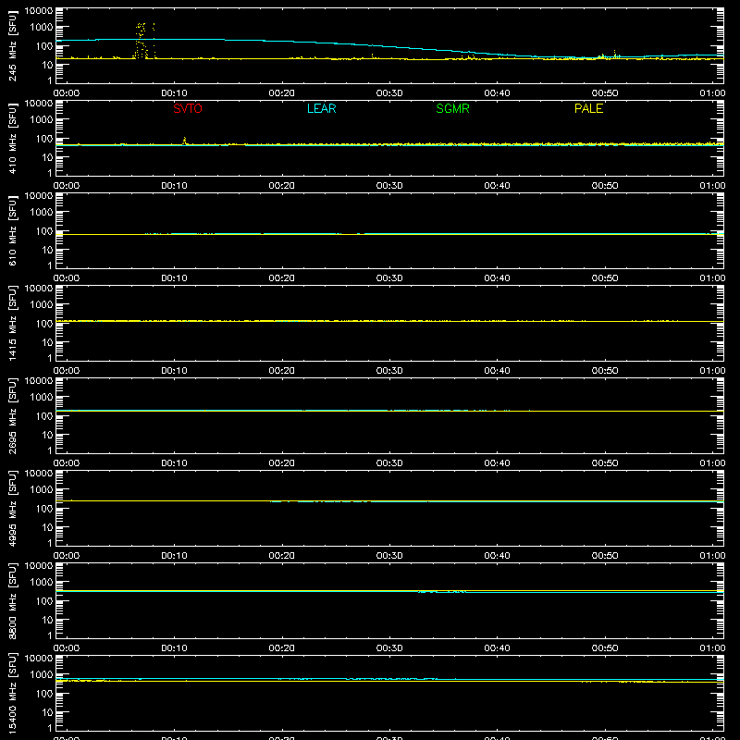The height and width of the screenshot is (740, 740).
Task: Select the 610 MHz [SFU] axis title
Action: tap(13, 230)
